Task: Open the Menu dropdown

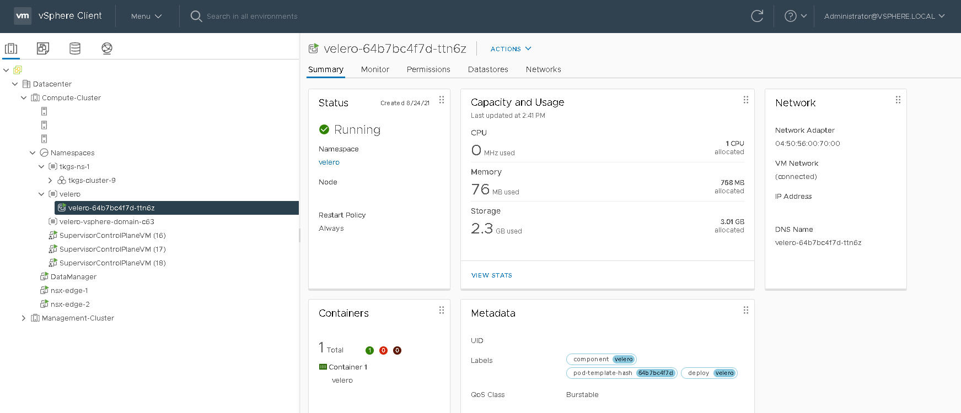Action: pos(146,16)
